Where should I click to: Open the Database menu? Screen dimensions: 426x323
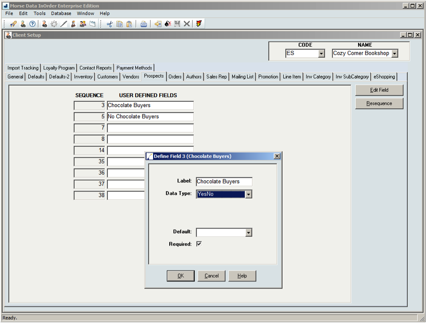[61, 14]
